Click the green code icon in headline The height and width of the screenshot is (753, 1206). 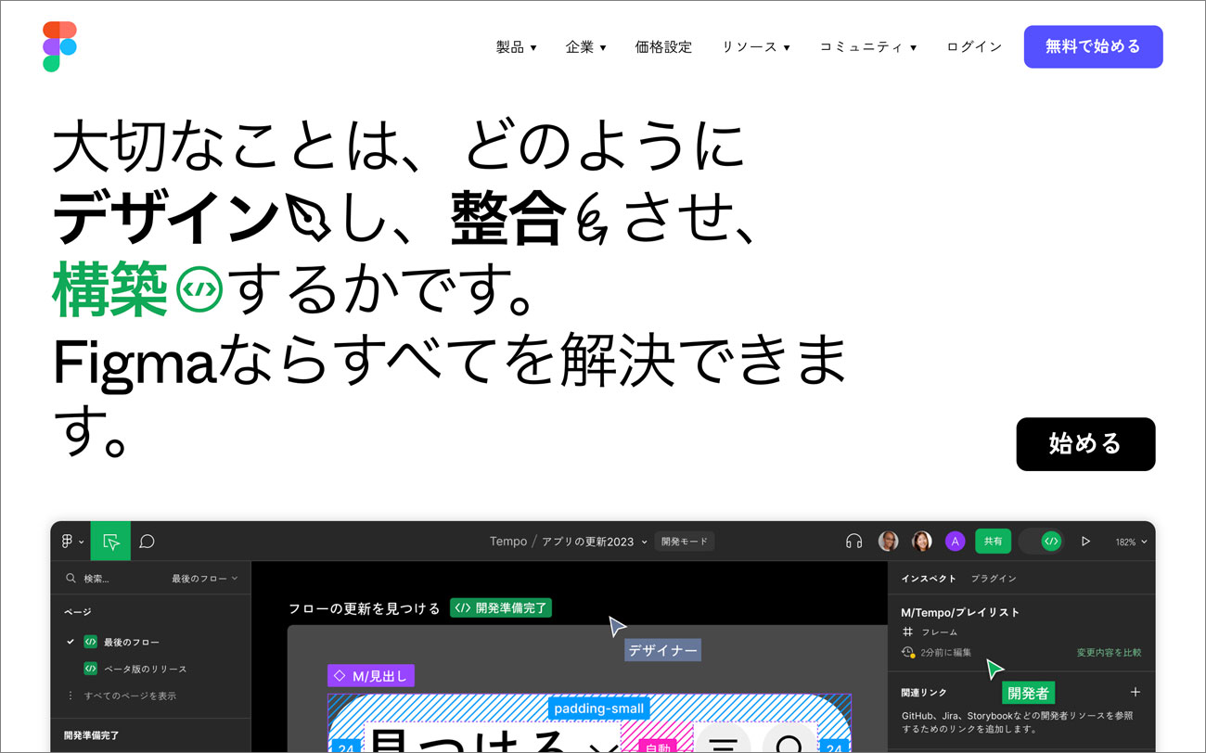point(199,288)
